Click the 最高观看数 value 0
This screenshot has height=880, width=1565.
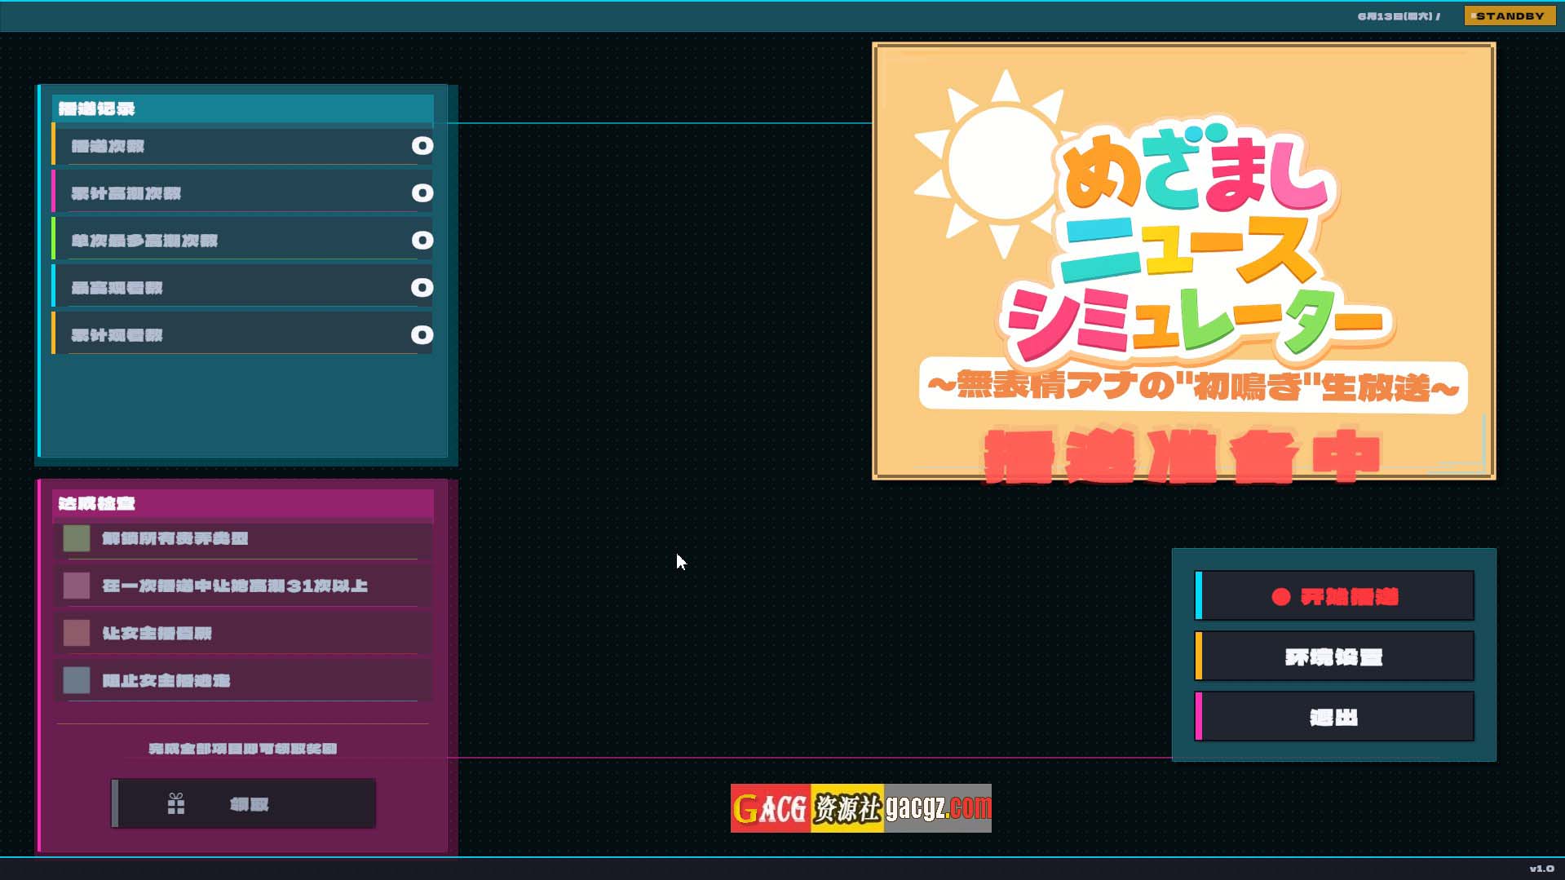422,288
